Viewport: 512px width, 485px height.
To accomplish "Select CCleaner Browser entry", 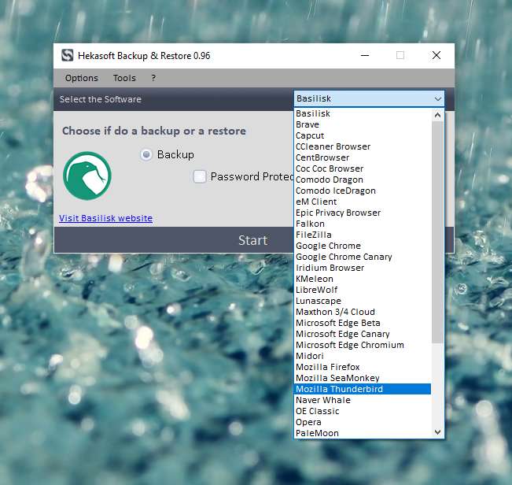I will [x=363, y=146].
